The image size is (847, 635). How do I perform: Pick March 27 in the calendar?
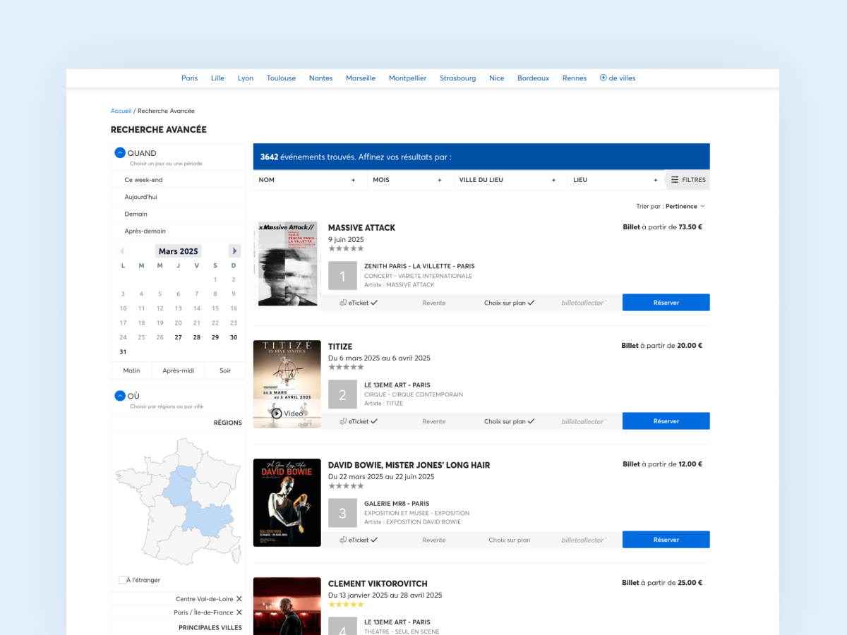(x=179, y=337)
